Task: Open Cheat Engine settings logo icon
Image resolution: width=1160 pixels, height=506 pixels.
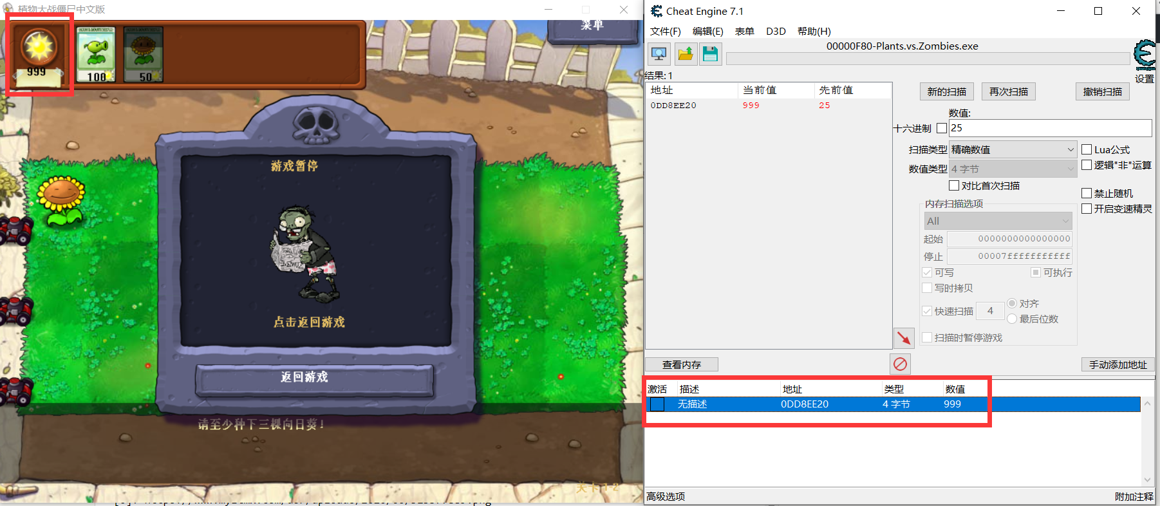Action: click(x=1145, y=55)
